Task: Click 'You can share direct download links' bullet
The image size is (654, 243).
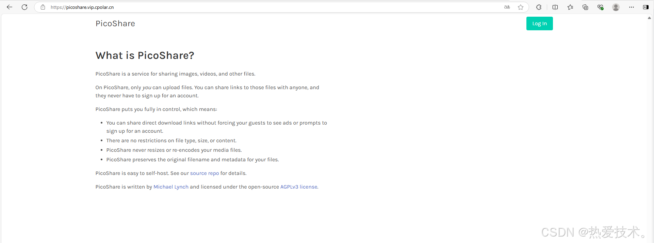Action: click(216, 127)
